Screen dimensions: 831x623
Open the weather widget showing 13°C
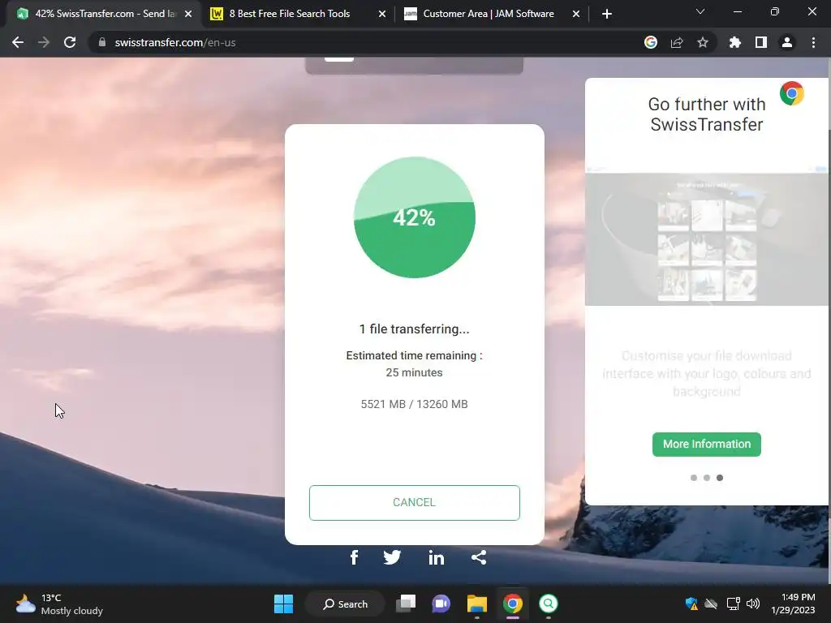tap(59, 604)
